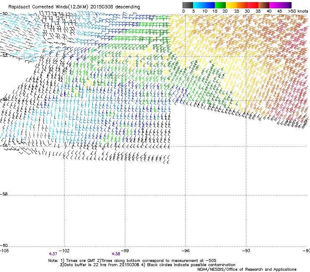
Task: Click the magenta 40-45 knots legend swatch
Action: coord(275,5)
